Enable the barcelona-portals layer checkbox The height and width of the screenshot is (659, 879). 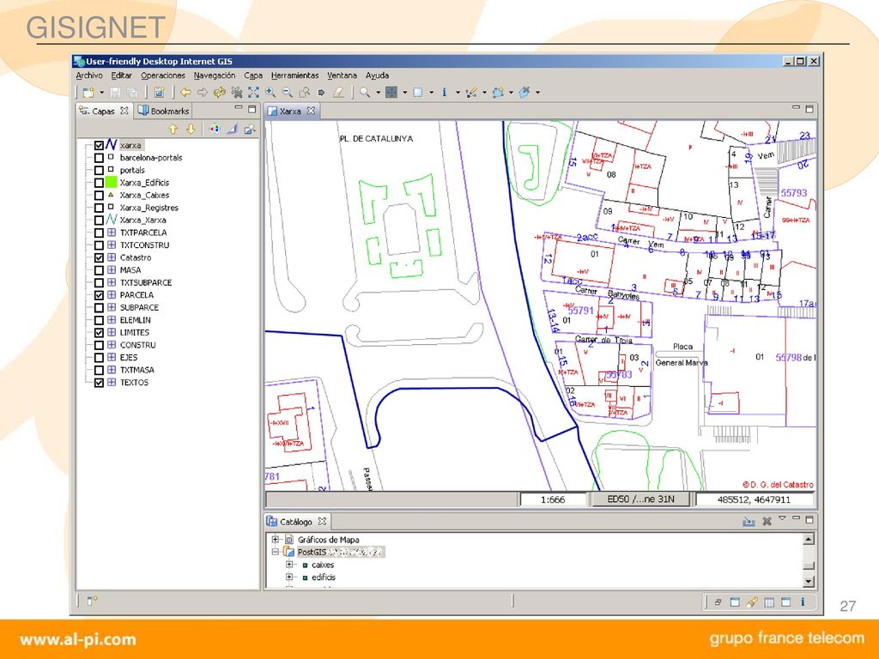tap(99, 158)
